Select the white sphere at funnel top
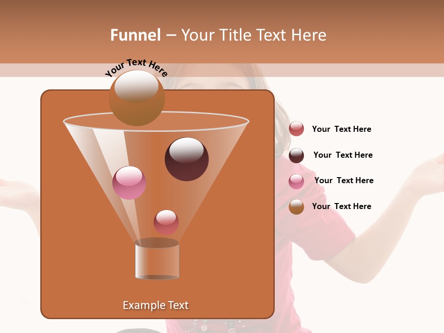 [137, 97]
